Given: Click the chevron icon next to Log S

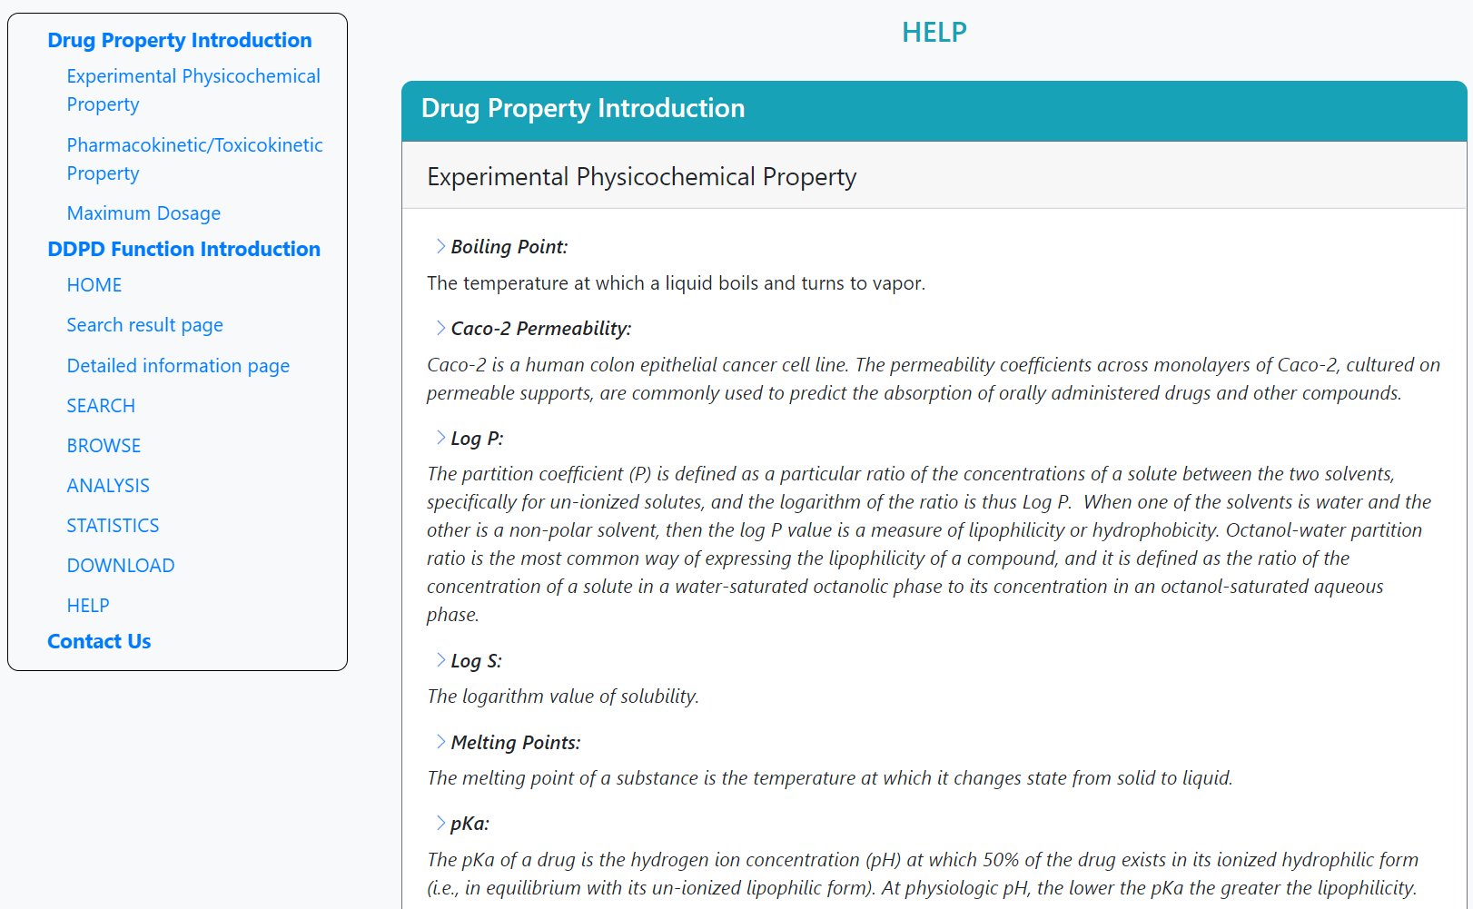Looking at the screenshot, I should click(440, 660).
